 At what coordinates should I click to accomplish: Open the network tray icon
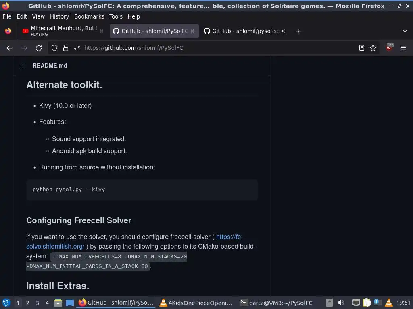(x=356, y=303)
